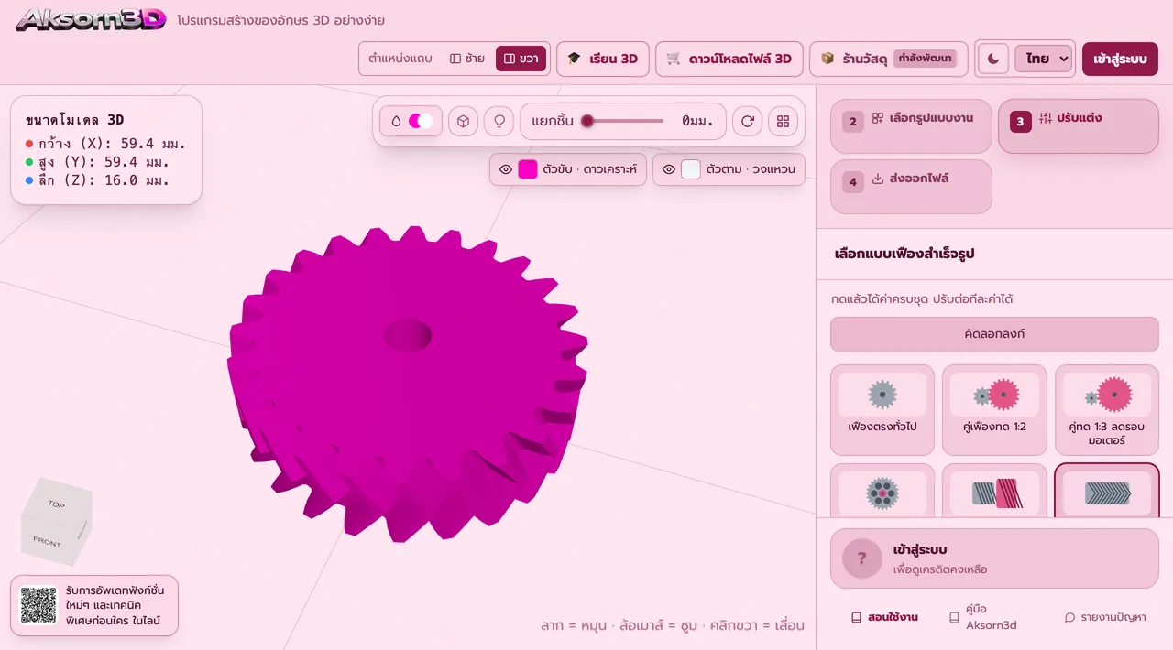Click the sliders icon on the ปรับแต่ง step
The image size is (1173, 650).
[x=1047, y=118]
